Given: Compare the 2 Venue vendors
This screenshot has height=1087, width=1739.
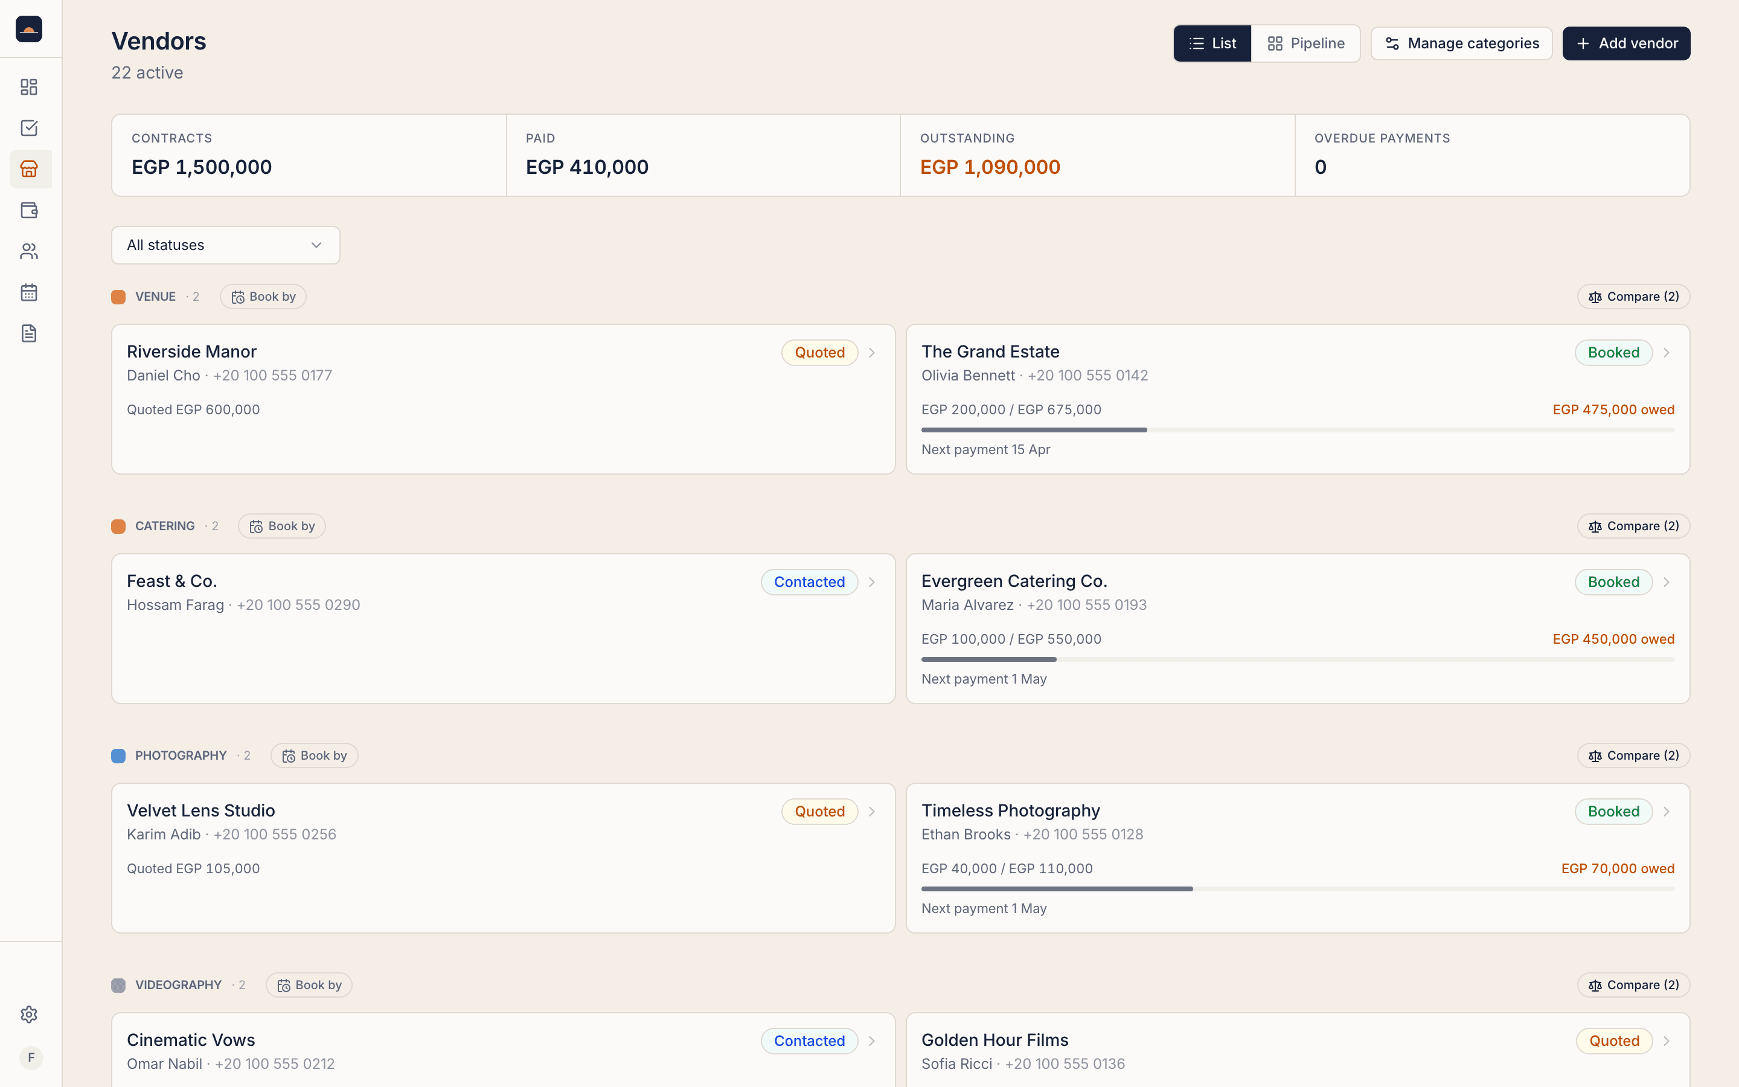Looking at the screenshot, I should (x=1633, y=297).
